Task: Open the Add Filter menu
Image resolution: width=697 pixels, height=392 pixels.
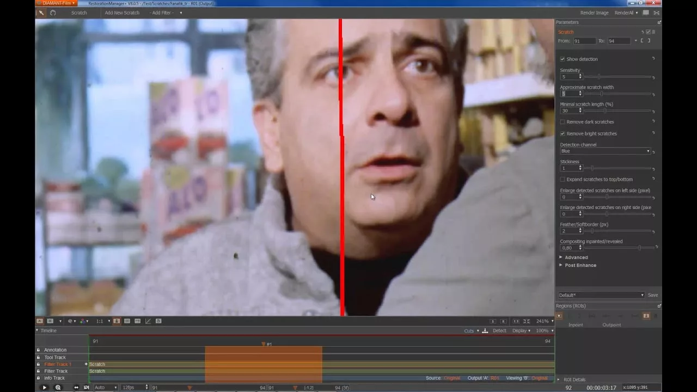Action: (166, 13)
